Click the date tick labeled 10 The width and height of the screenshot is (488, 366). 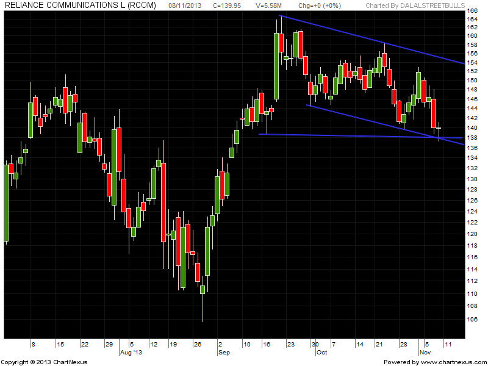(x=246, y=345)
